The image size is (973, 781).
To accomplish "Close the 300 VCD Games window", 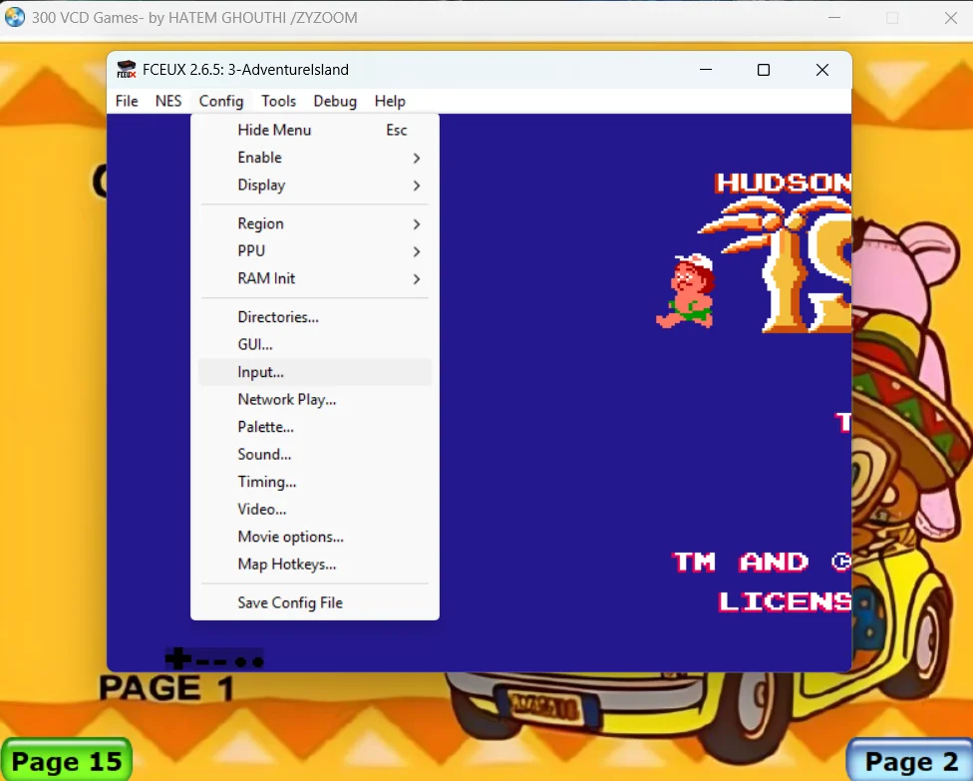I will 951,18.
